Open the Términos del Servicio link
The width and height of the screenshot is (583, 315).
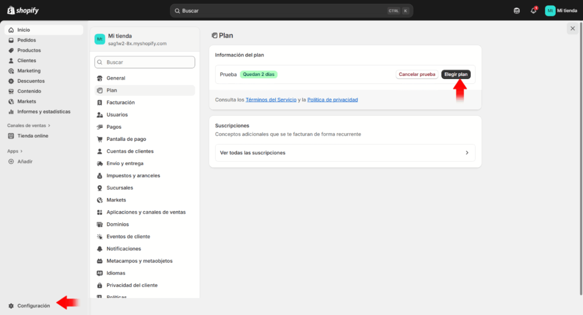(x=271, y=100)
